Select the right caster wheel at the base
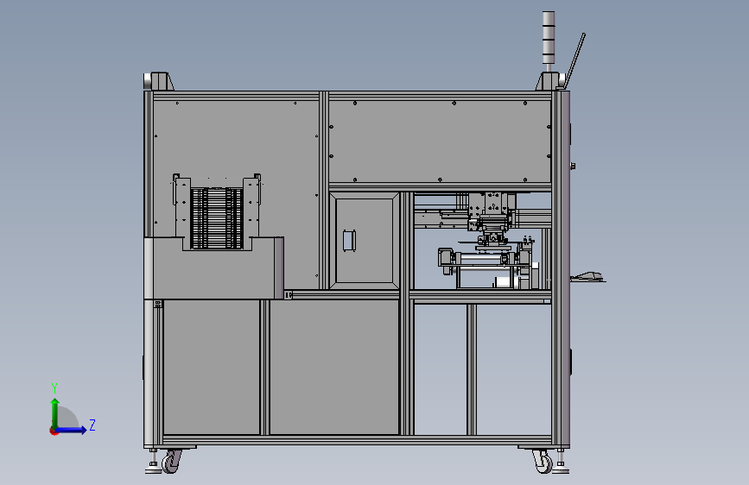 point(543,462)
